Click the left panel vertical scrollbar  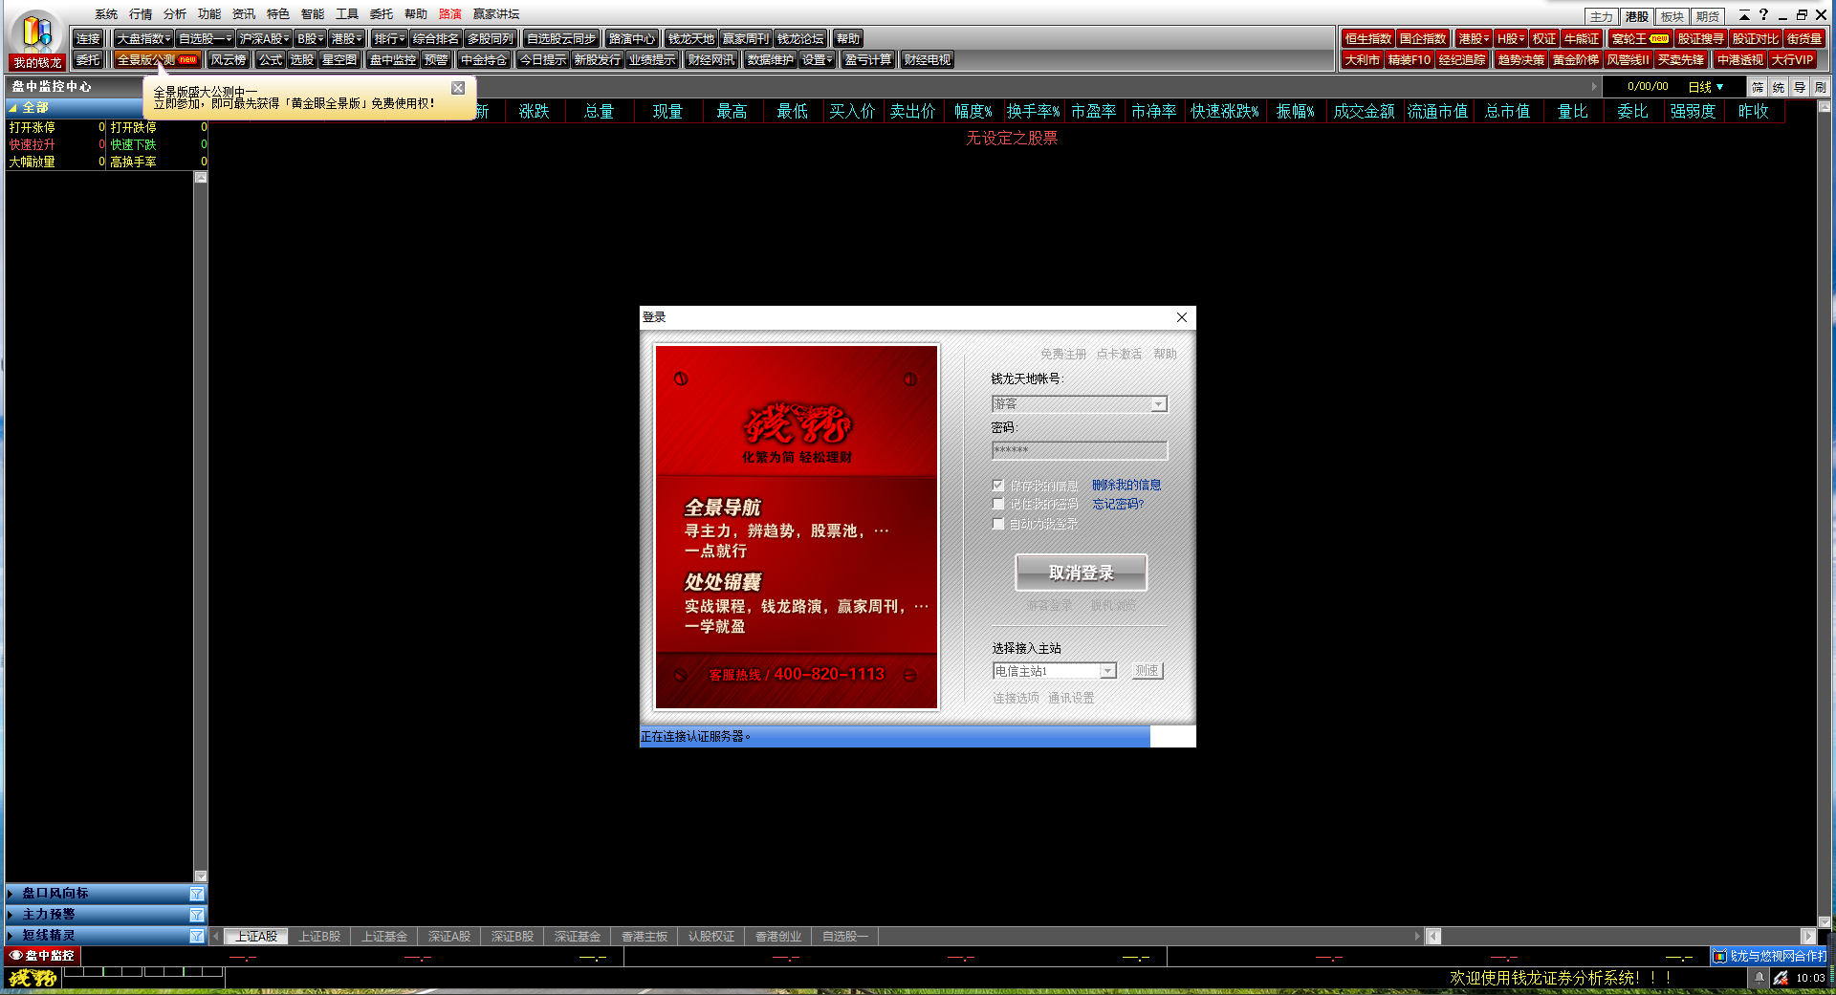coord(201,527)
